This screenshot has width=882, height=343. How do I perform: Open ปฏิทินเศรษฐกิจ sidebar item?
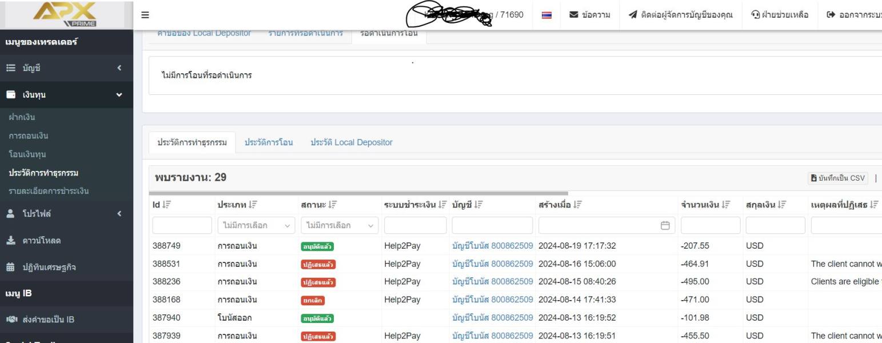point(66,267)
